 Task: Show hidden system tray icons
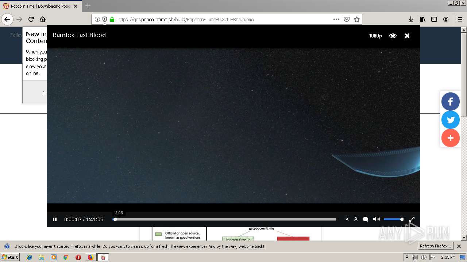click(407, 257)
